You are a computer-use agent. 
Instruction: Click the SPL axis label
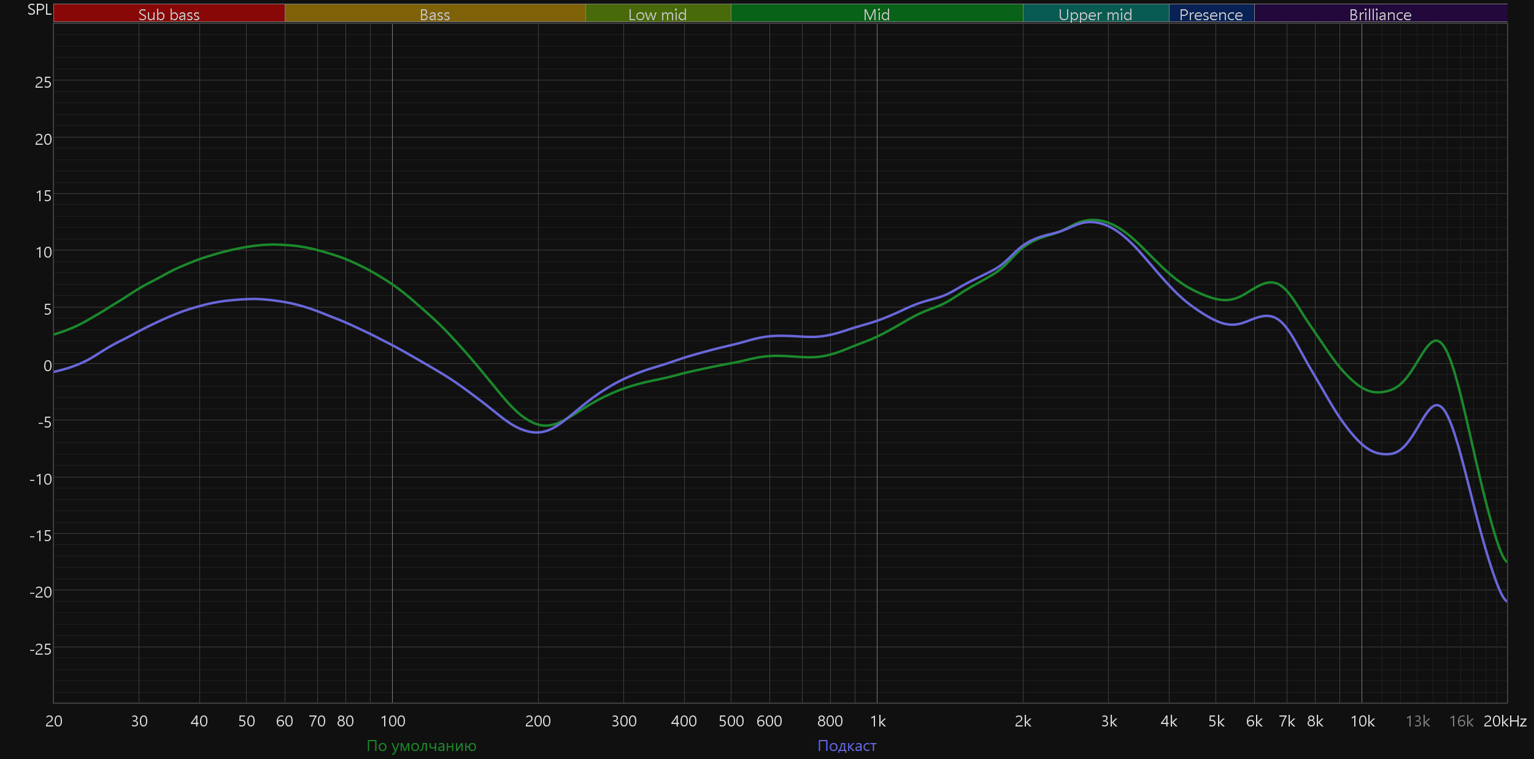[39, 10]
